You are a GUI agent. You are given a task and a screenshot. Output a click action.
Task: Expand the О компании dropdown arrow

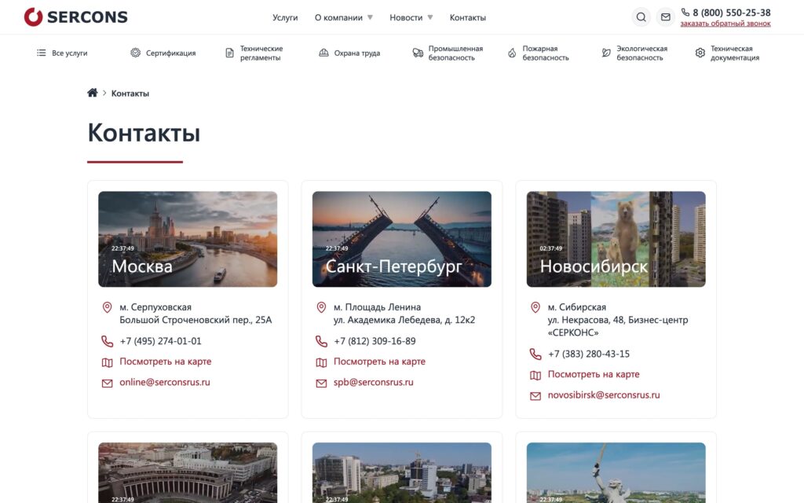pos(371,17)
